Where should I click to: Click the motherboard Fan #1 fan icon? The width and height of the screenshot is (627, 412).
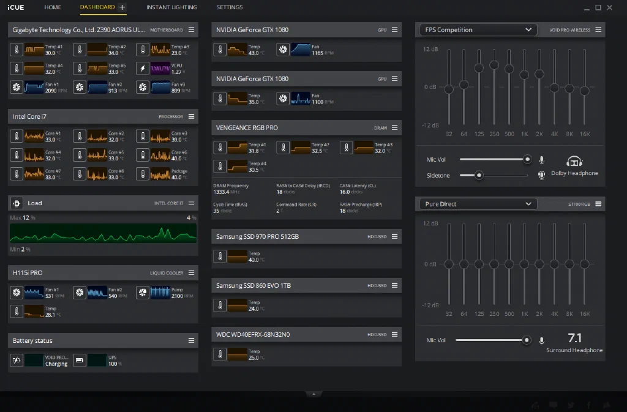[17, 87]
